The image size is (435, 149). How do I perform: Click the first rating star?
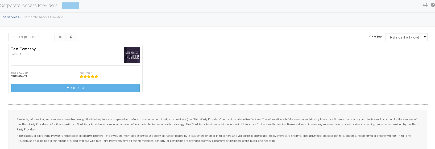[x=81, y=76]
